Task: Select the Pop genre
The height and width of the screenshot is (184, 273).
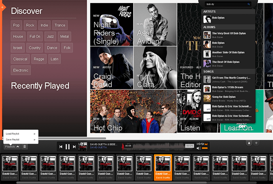Action: 16,25
